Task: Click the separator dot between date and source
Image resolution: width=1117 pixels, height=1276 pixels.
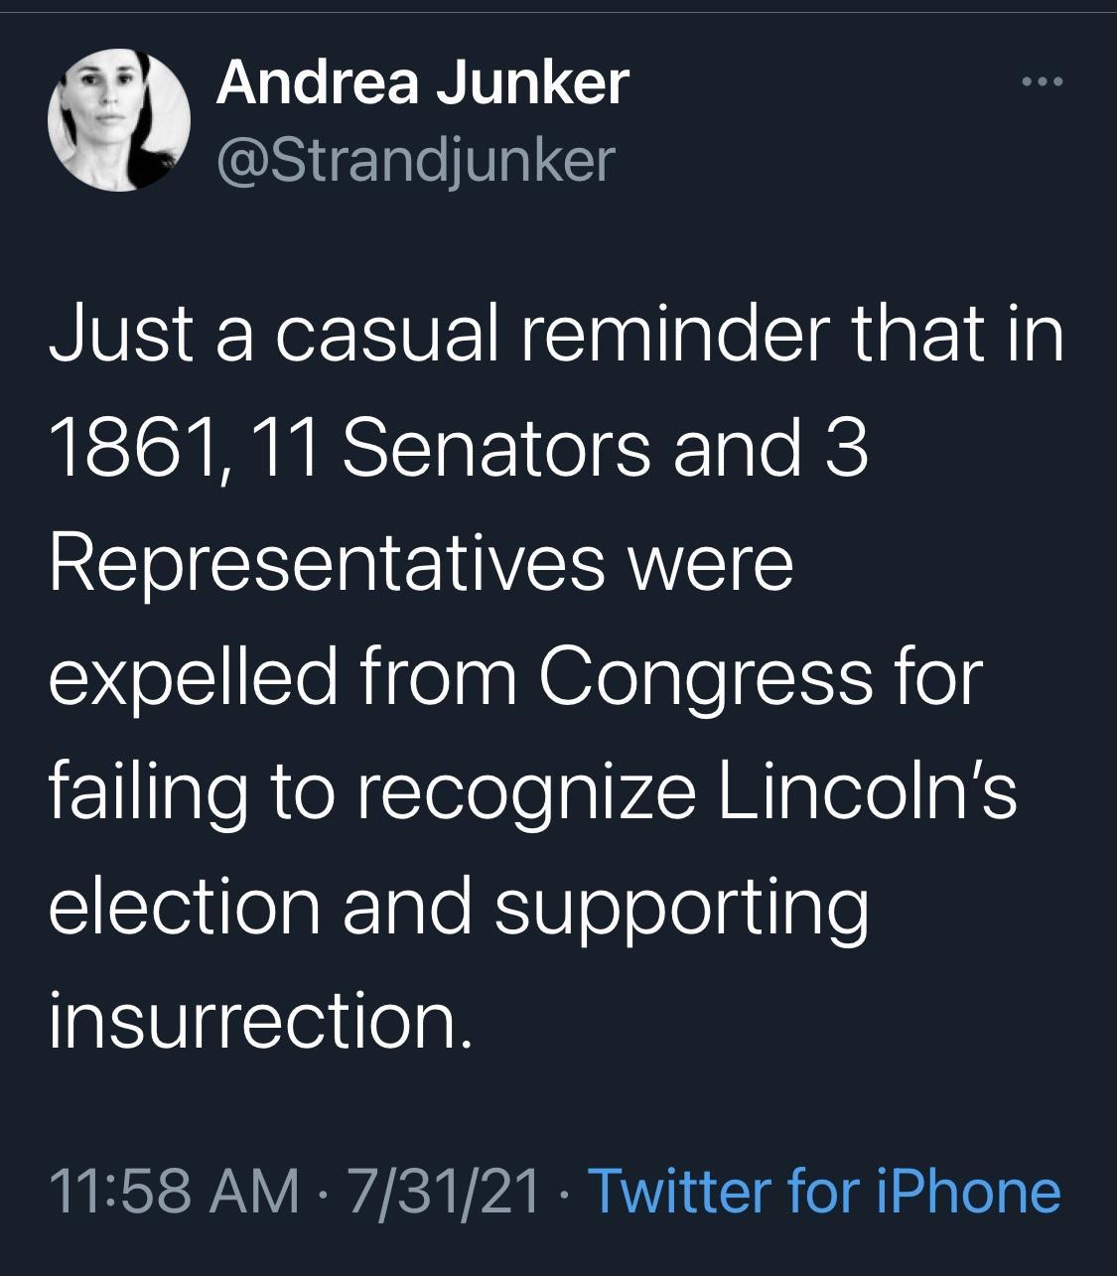Action: coord(563,1195)
